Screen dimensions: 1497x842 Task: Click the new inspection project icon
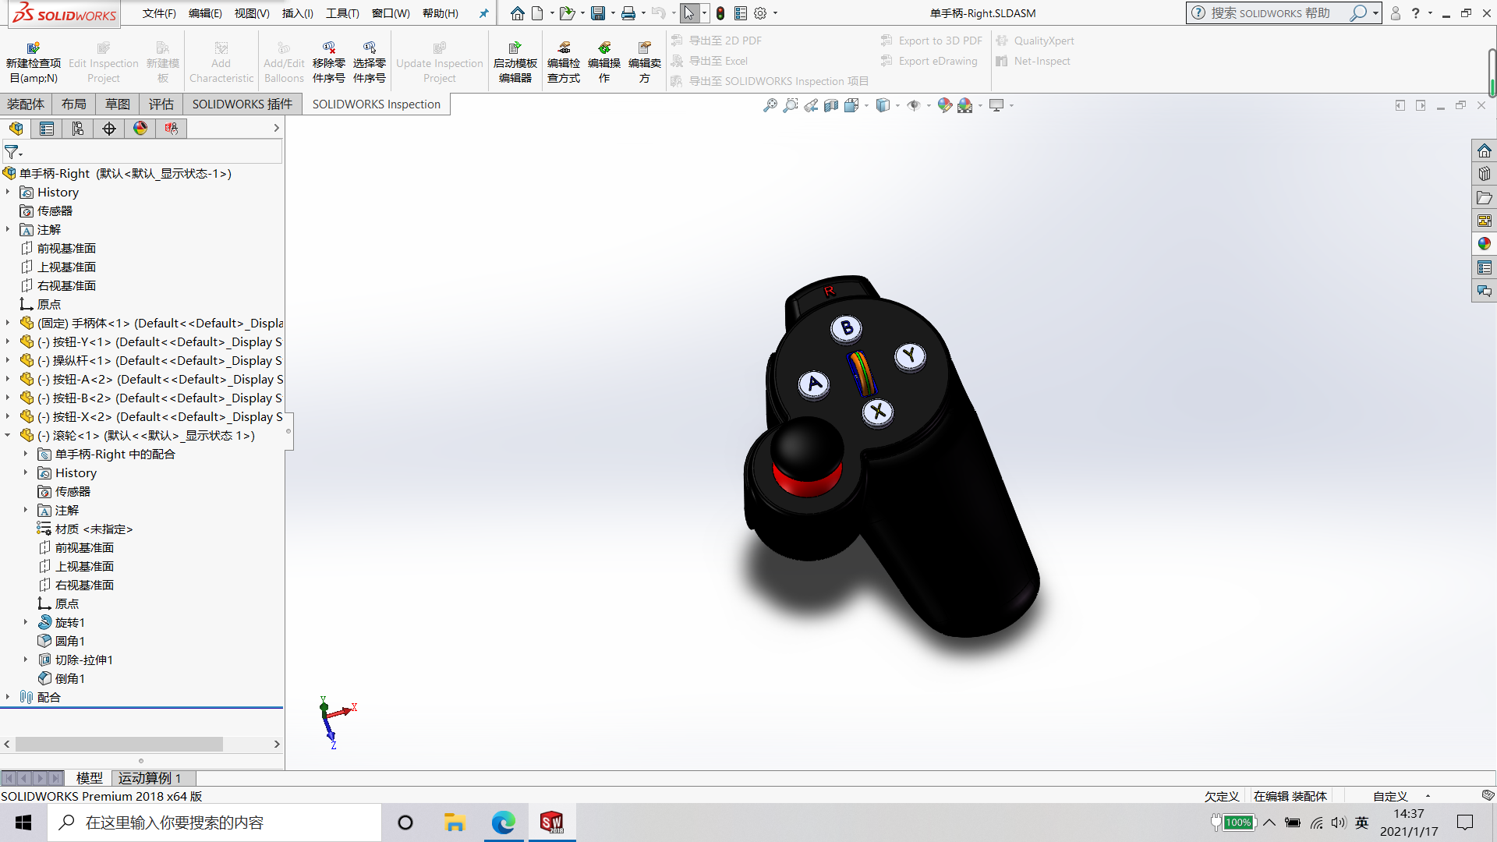coord(34,48)
